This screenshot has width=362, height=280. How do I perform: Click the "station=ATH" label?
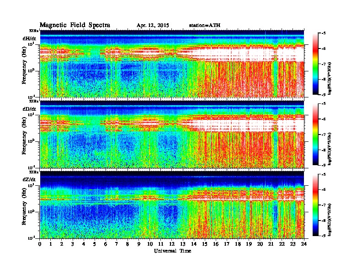pyautogui.click(x=205, y=26)
